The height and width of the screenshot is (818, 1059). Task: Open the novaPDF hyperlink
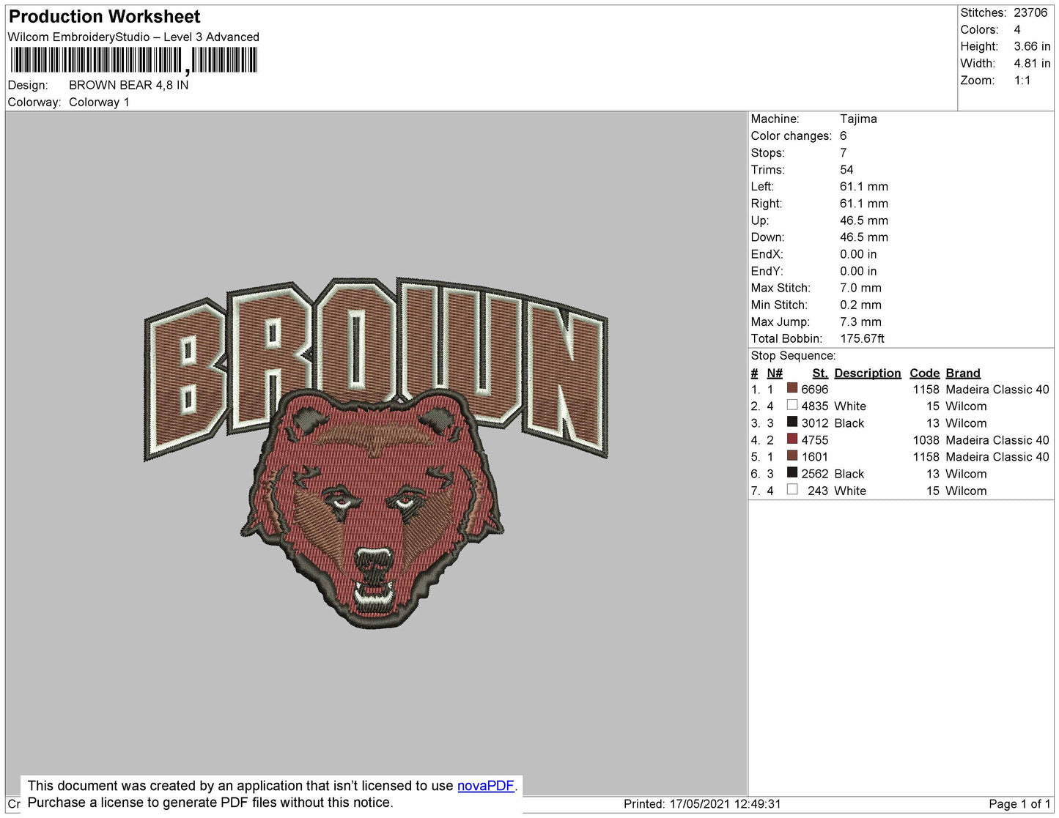pyautogui.click(x=486, y=786)
